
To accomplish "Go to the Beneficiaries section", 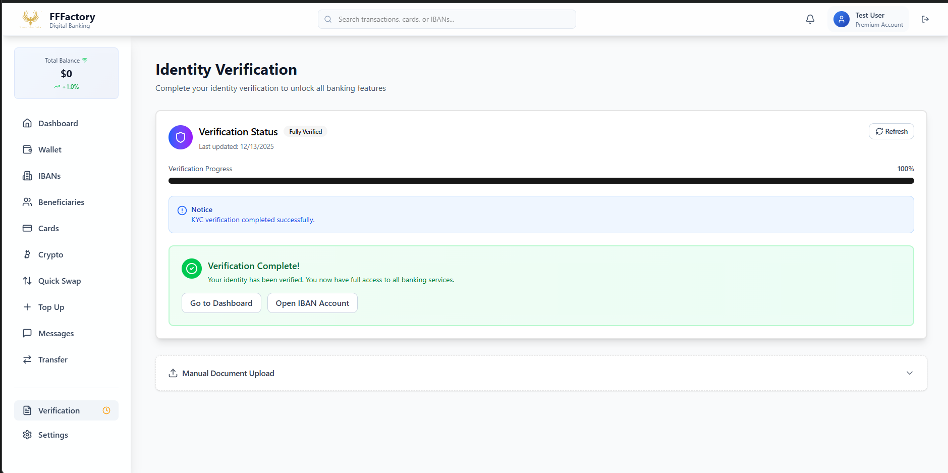I will [61, 202].
